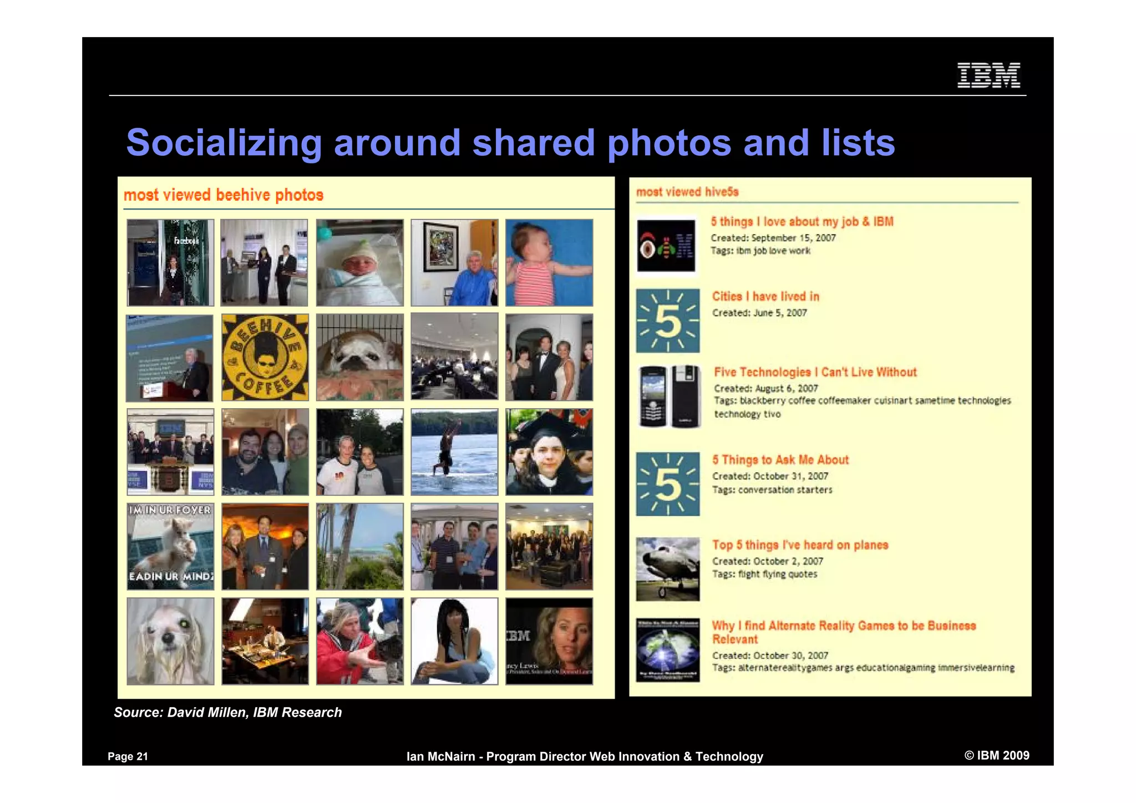The height and width of the screenshot is (803, 1136).
Task: Open the restaurant dining table photo
Action: pos(265,641)
